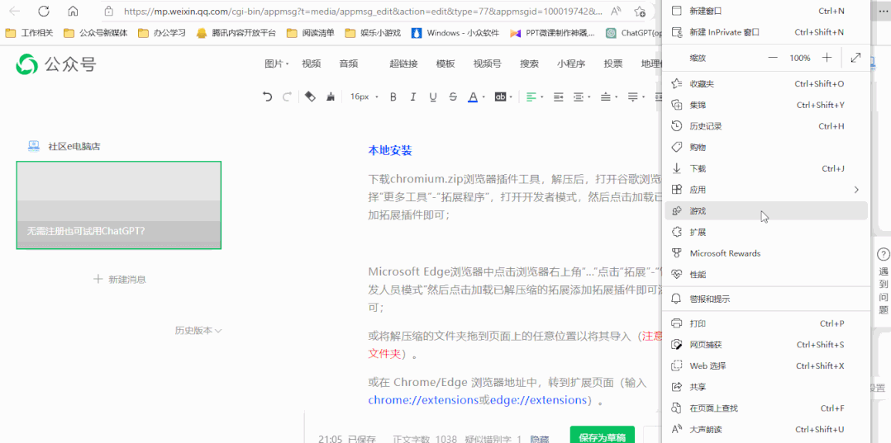The height and width of the screenshot is (443, 891).
Task: Click the fullscreen arrows icon in zoom row
Action: (x=855, y=57)
